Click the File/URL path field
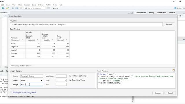 (x=86, y=24)
